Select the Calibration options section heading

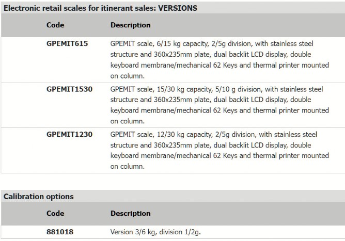click(x=39, y=197)
